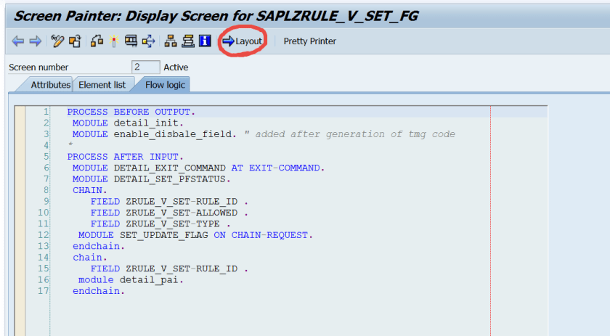
Task: Click FIELD ZRULE_V_SET-RULE_ID on line 9
Action: coord(169,202)
